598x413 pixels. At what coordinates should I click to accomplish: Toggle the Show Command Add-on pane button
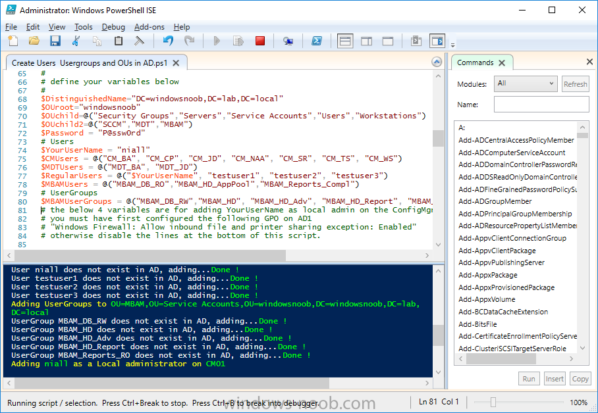(x=437, y=41)
